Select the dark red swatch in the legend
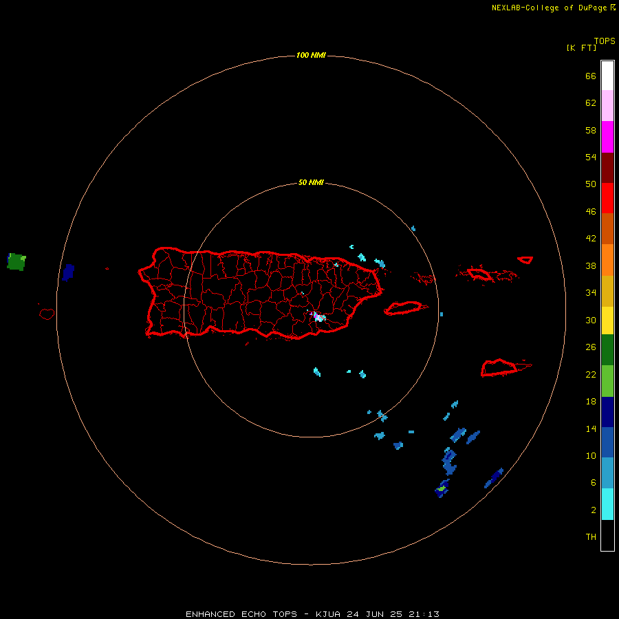This screenshot has width=619, height=619. [607, 167]
